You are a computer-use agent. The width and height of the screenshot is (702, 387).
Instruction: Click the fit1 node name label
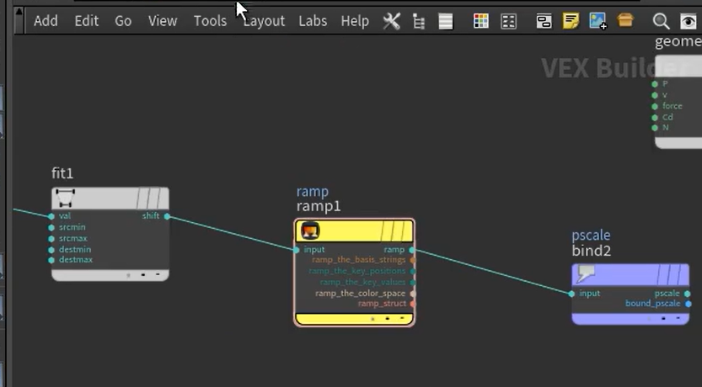coord(62,173)
